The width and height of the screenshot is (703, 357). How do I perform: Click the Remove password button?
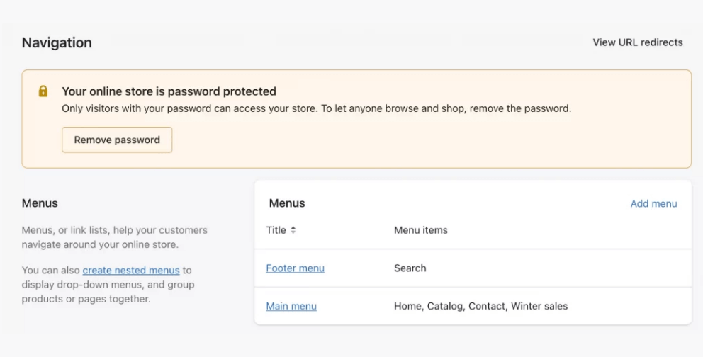coord(117,140)
